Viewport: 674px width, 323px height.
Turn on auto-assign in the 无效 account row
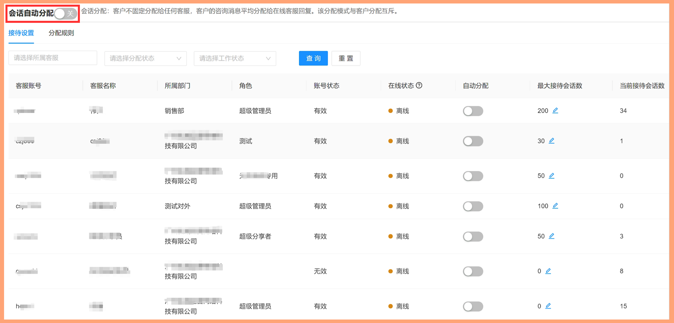coord(473,271)
